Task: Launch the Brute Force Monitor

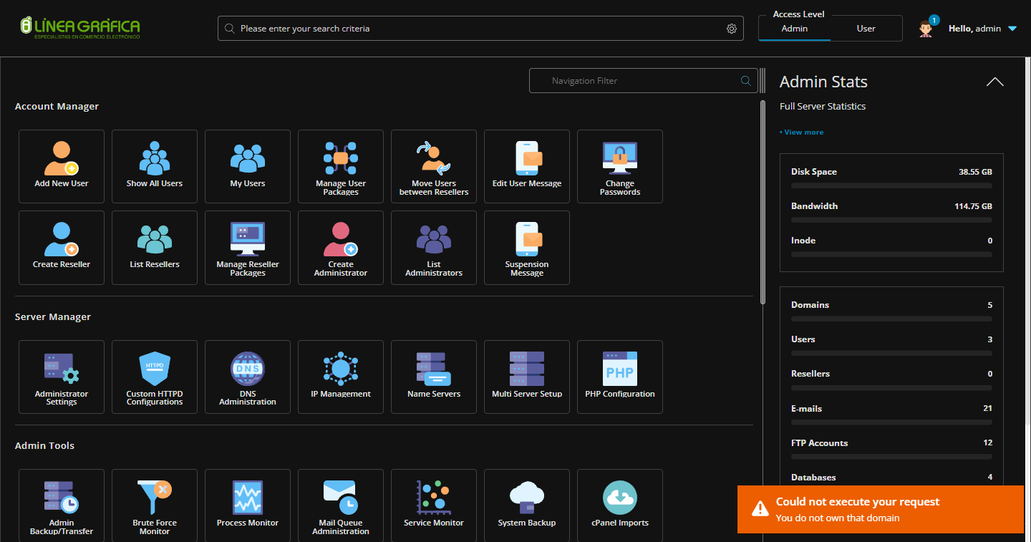Action: click(155, 505)
